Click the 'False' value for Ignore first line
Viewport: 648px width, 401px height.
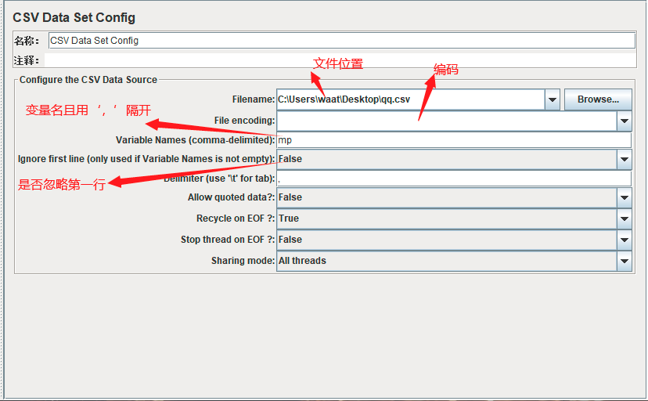coord(290,159)
